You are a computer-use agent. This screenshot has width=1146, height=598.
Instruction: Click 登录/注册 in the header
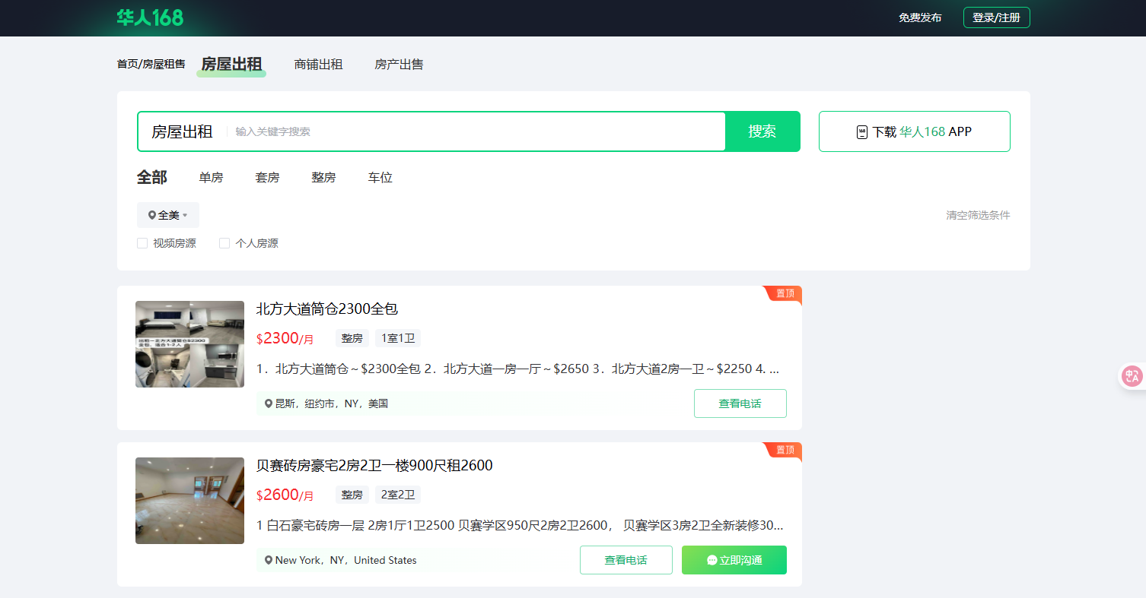(996, 17)
